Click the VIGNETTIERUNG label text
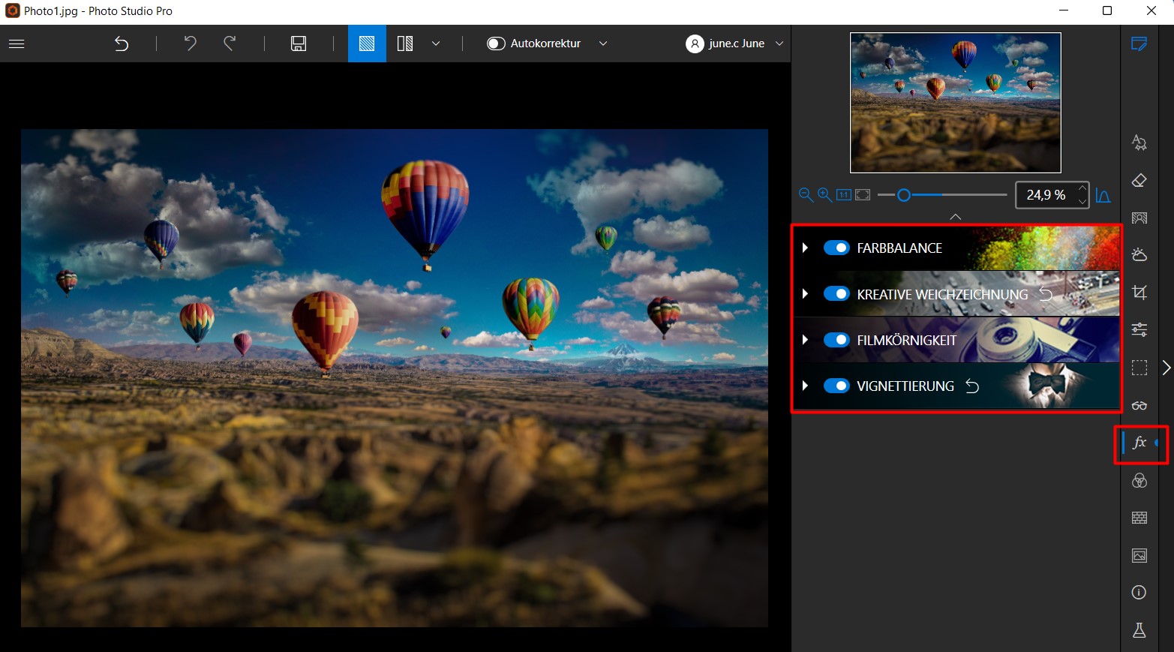This screenshot has height=652, width=1174. [905, 386]
